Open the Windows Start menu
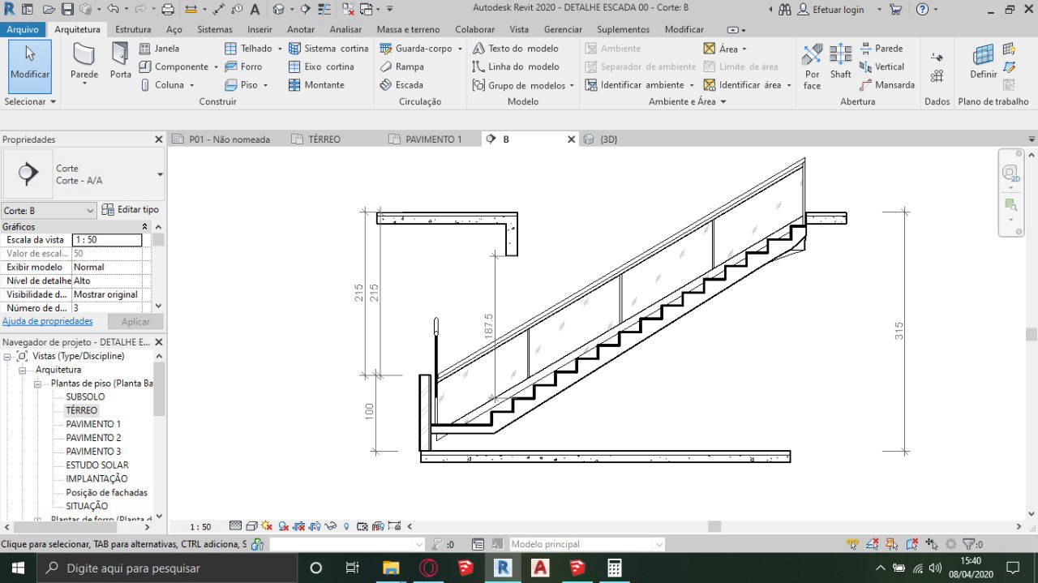The width and height of the screenshot is (1038, 583). click(x=16, y=568)
